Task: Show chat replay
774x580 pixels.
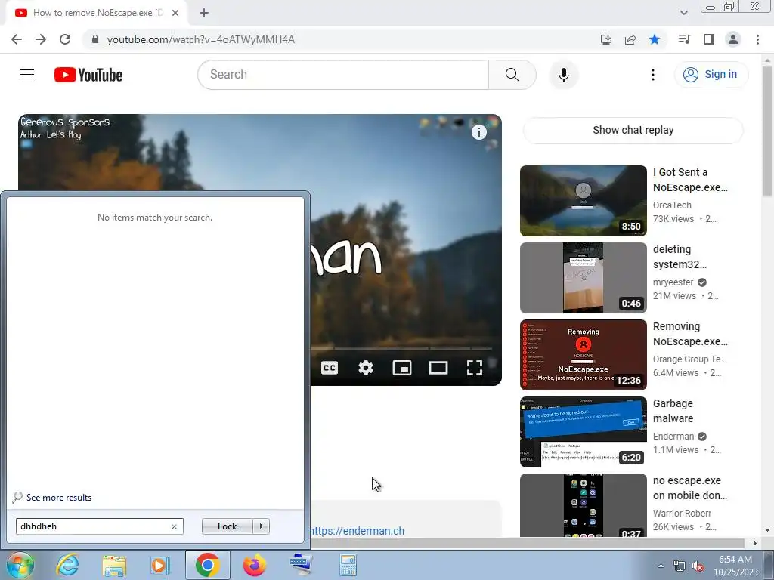Action: point(633,130)
